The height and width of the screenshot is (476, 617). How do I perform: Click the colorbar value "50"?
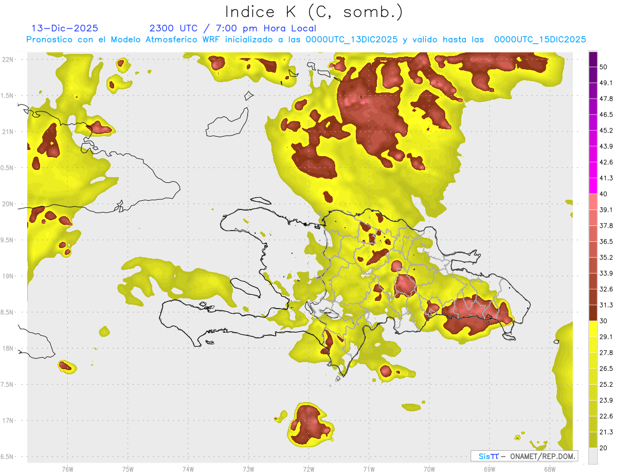pyautogui.click(x=604, y=67)
